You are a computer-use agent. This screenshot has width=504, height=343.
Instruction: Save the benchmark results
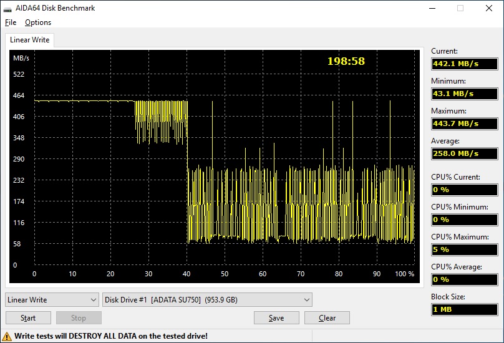tap(276, 318)
